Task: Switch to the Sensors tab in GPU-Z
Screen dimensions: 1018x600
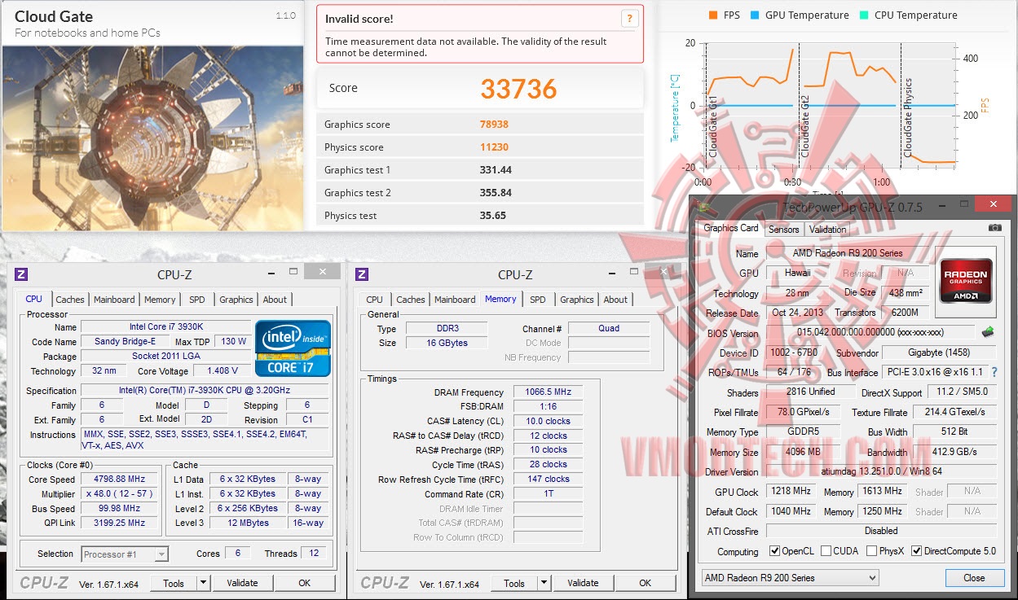Action: 784,230
